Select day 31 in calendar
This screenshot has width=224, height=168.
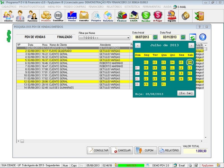[x=163, y=84]
